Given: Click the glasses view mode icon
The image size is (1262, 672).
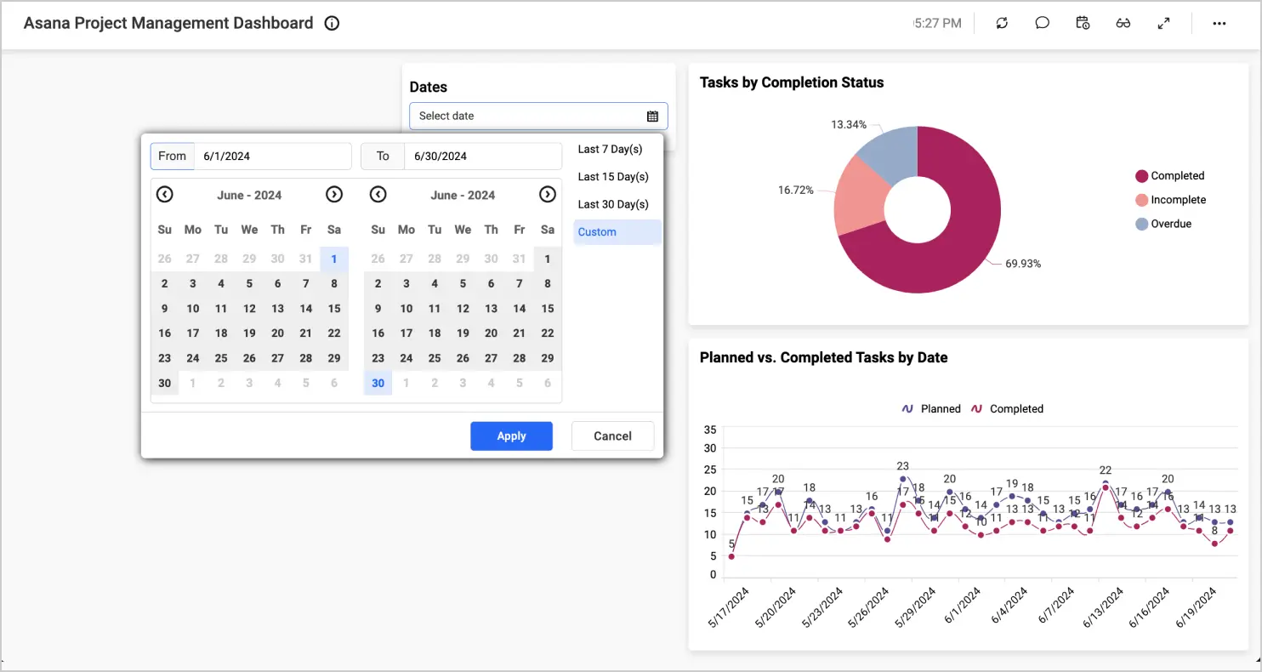Looking at the screenshot, I should point(1123,24).
